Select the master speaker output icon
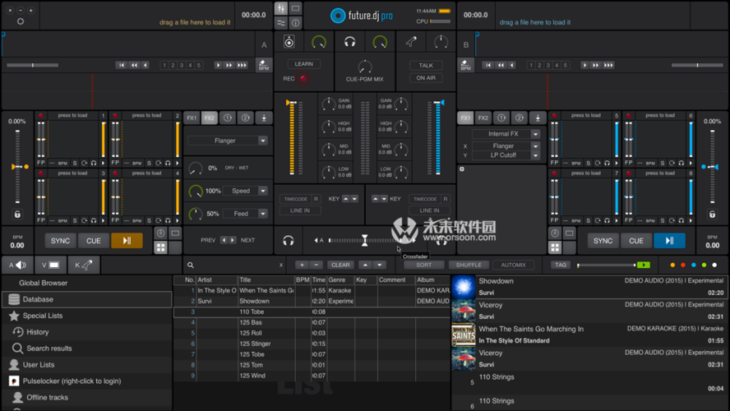This screenshot has width=730, height=411. [x=289, y=43]
